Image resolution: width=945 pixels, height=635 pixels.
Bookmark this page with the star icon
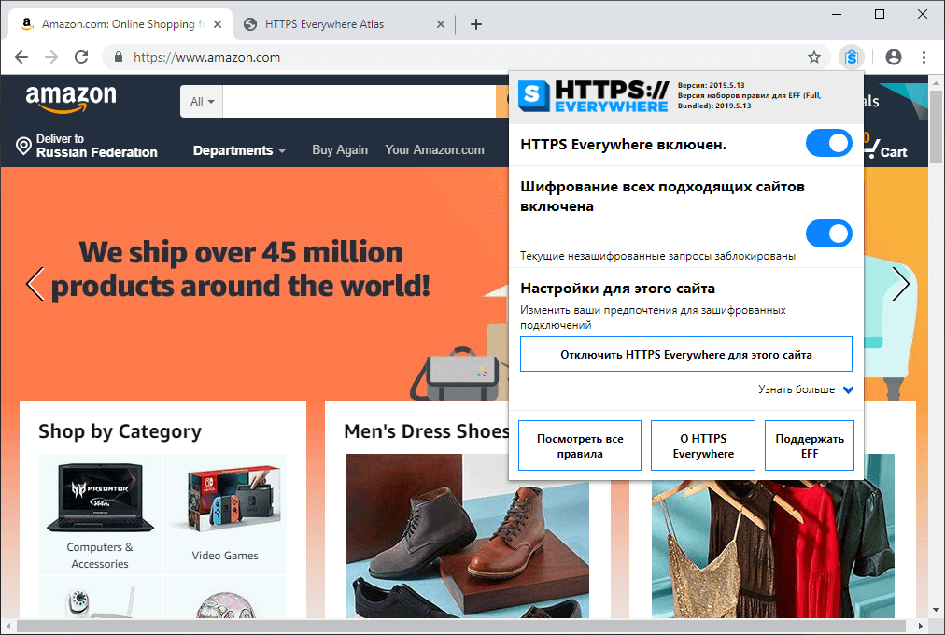[813, 57]
